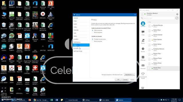Select contact Kimberly Manson
This screenshot has width=183, height=102.
(x=163, y=50)
